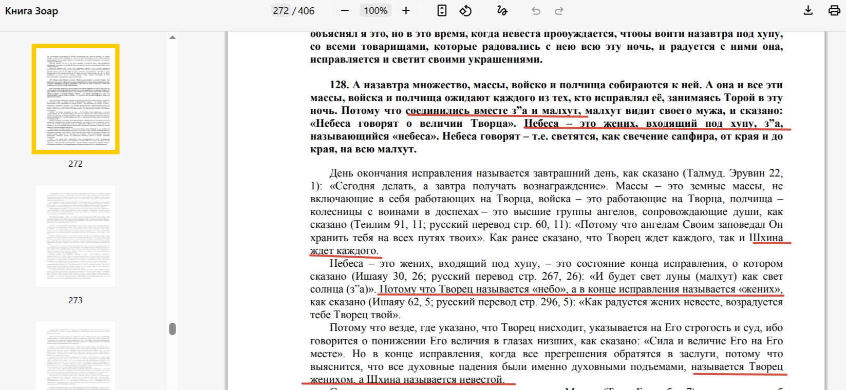Screen dimensions: 846x390
Task: Print the document
Action: (x=834, y=11)
